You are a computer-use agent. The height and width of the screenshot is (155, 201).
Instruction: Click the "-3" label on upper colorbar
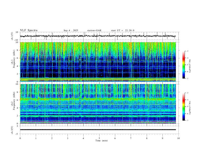187,51
